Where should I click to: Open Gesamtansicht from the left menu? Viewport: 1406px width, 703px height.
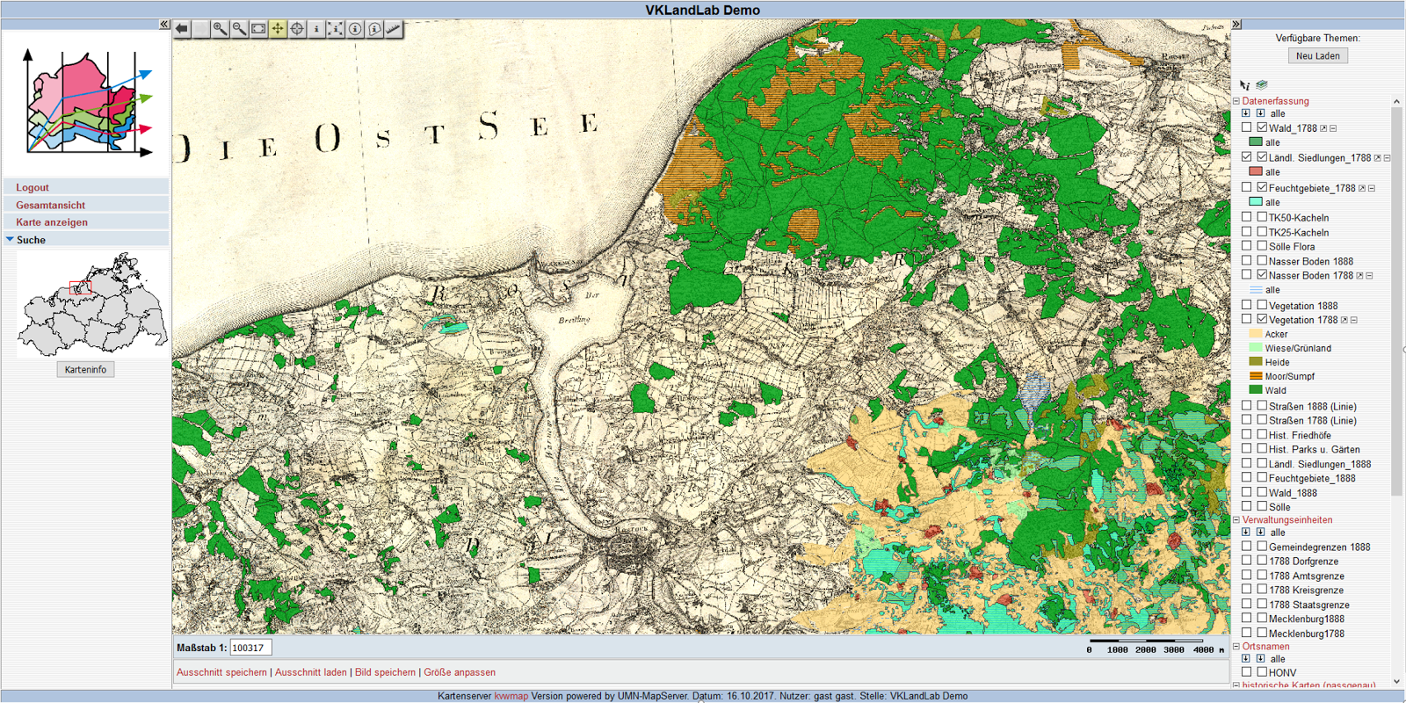(50, 205)
